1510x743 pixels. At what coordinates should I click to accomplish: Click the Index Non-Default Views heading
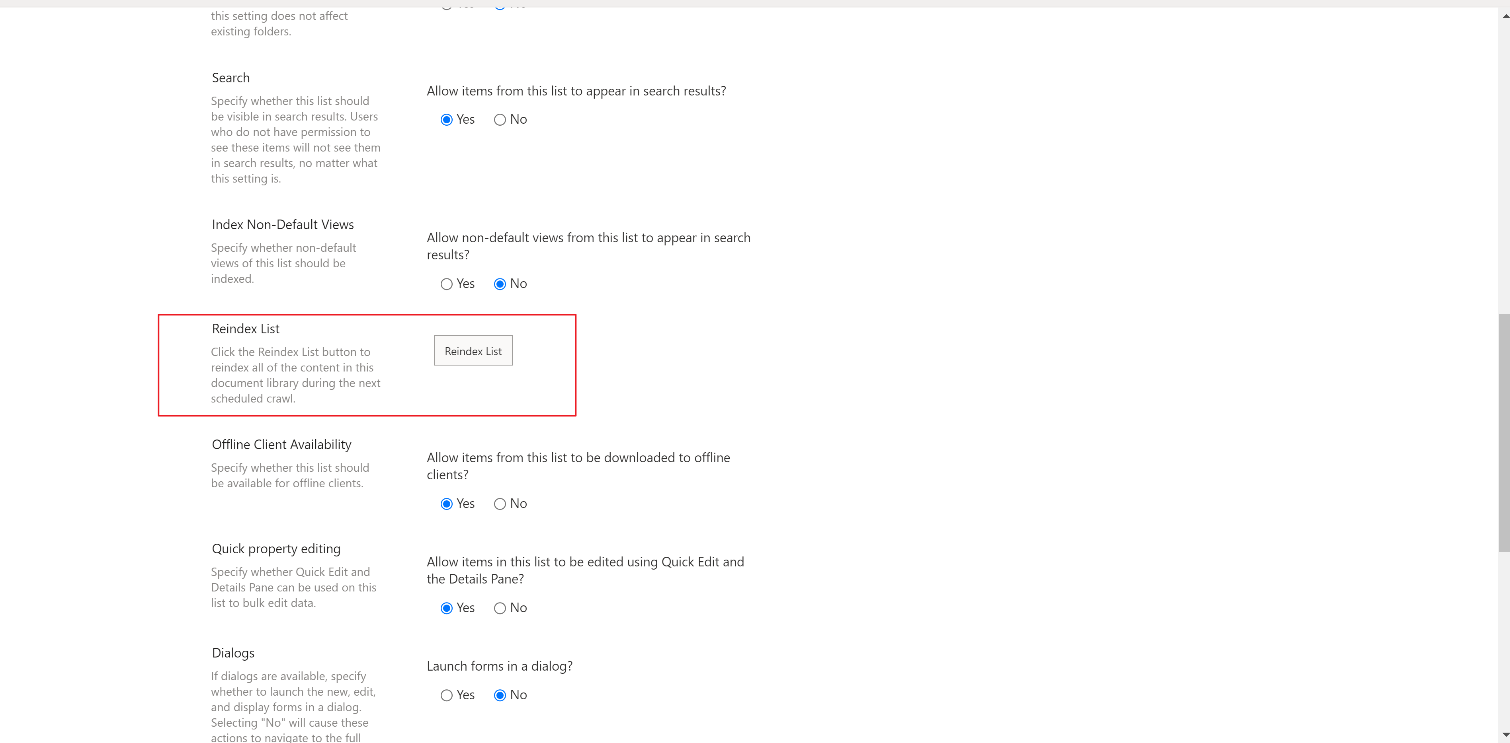283,225
